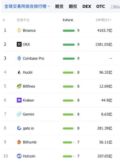This screenshot has height=162, width=120.
Task: Open the DEX tab
Action: tap(87, 6)
